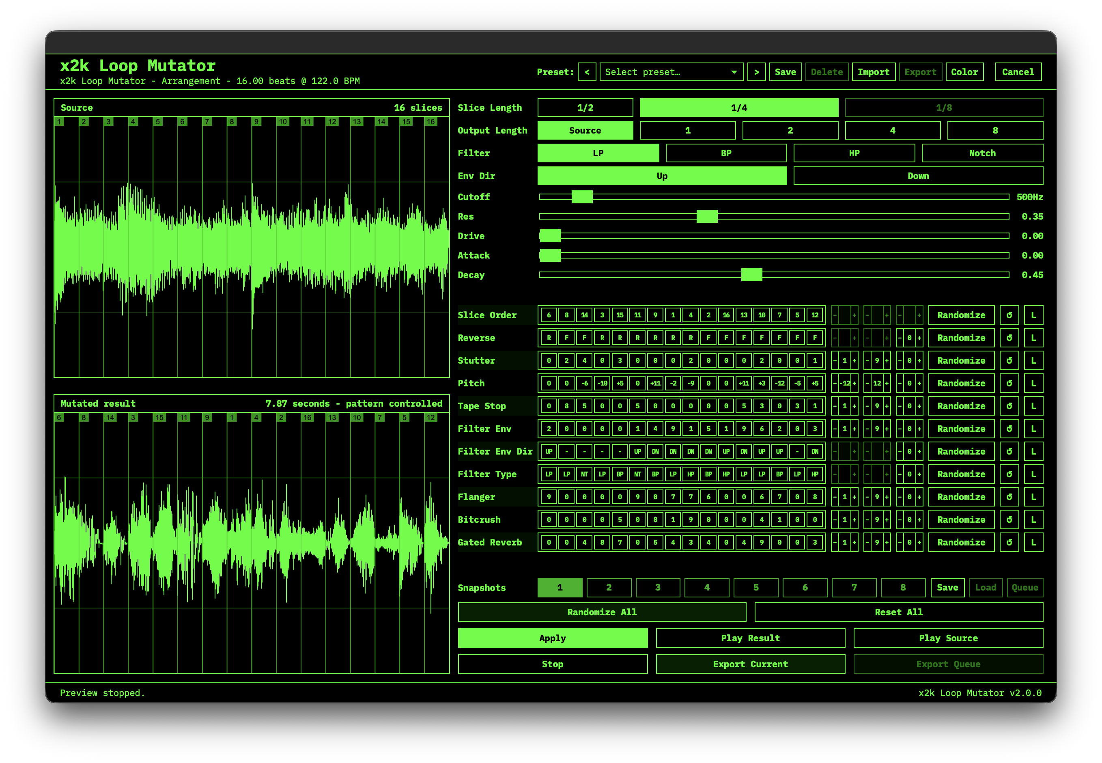Screen dimensions: 1102x763
Task: Set Output Length to Source
Action: [585, 131]
